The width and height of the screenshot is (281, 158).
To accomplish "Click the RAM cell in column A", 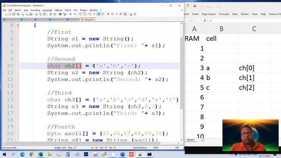I will 195,39.
